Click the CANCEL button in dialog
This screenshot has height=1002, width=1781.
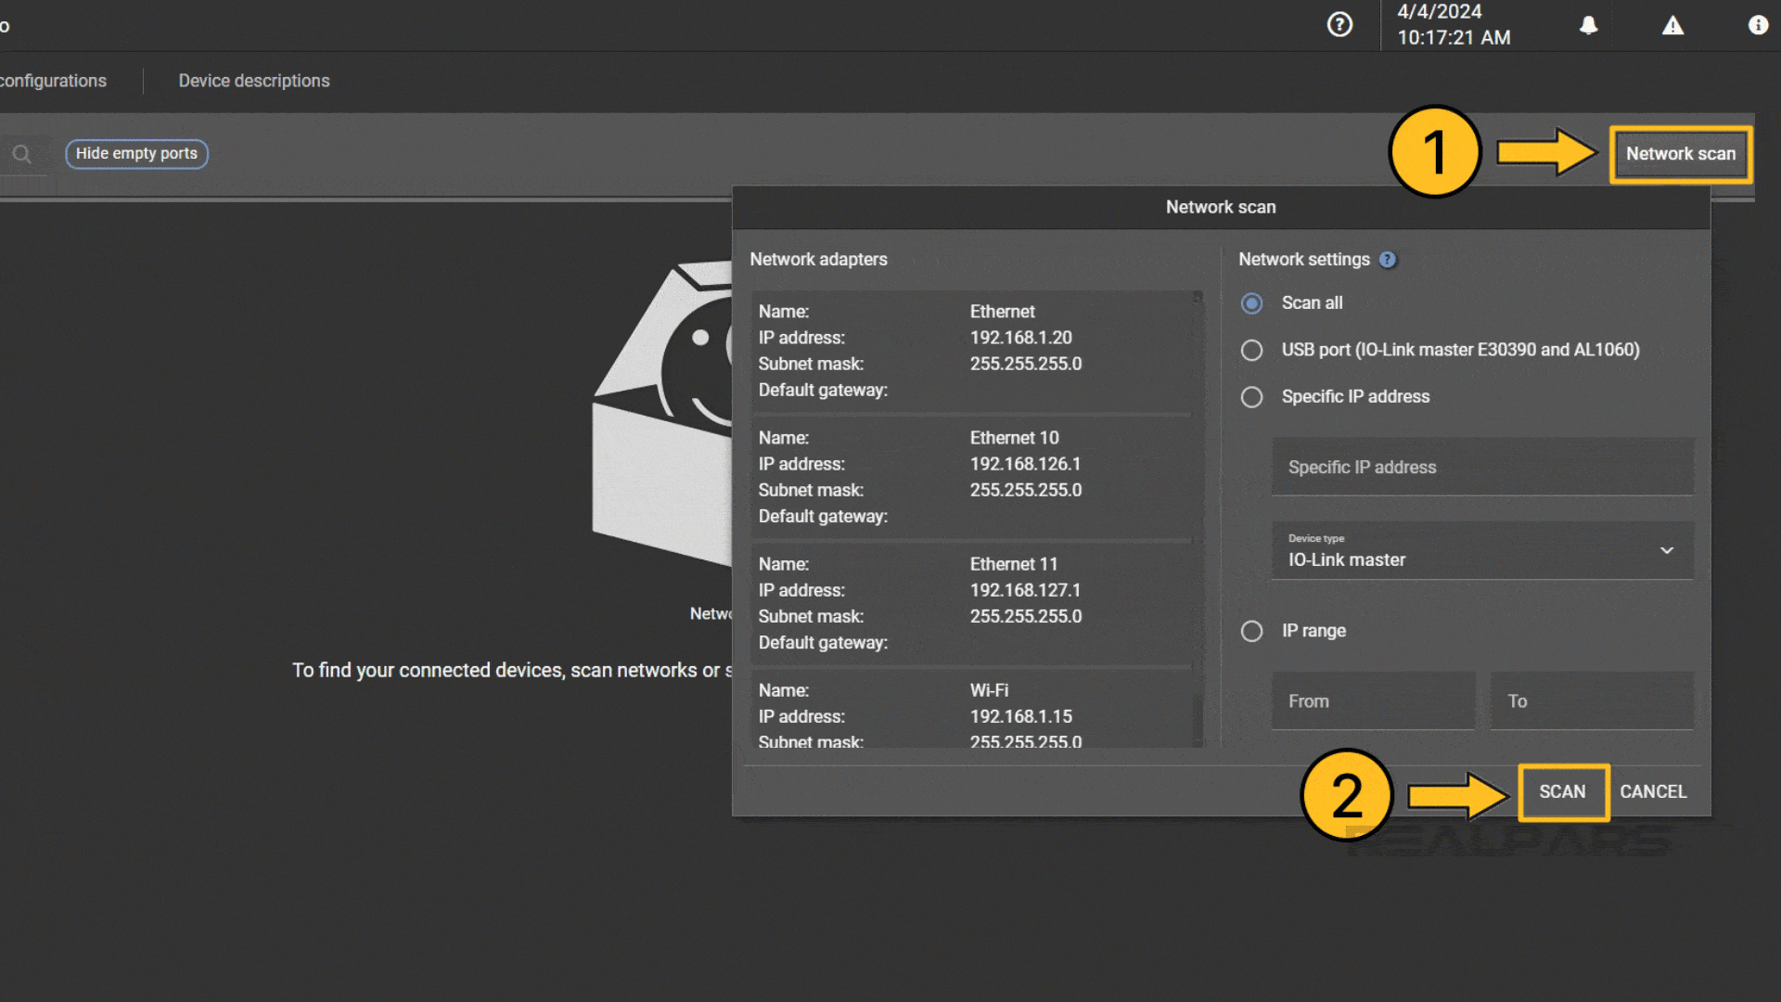[x=1653, y=791]
